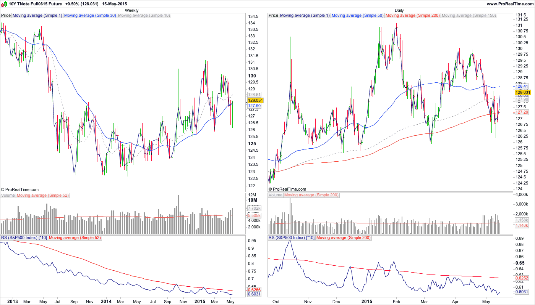Click the Feb label on the Daily time axis
Viewport: 535px width, 305px height.
coord(396,301)
